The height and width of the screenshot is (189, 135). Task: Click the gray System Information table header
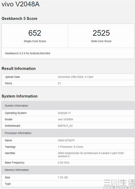(x=68, y=106)
